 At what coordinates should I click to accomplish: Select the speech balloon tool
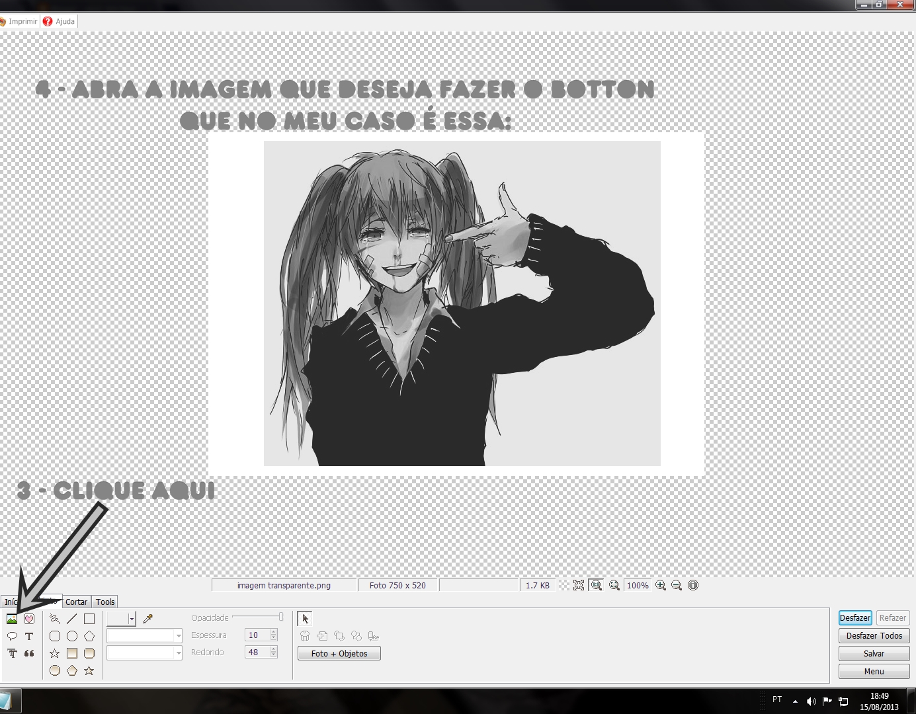[x=12, y=636]
